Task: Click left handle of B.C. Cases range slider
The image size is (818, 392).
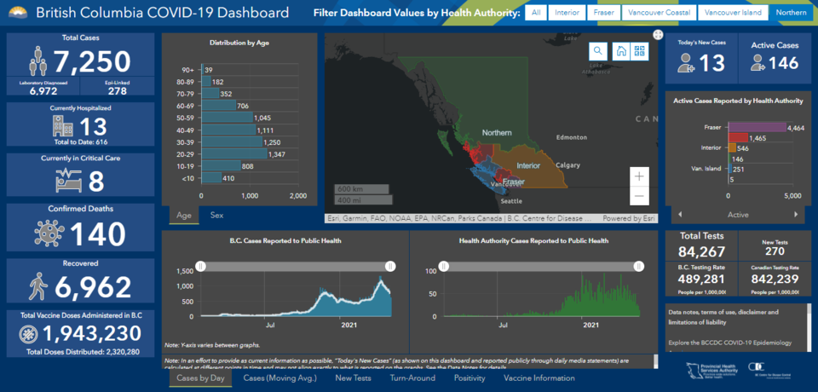Action: click(x=201, y=266)
